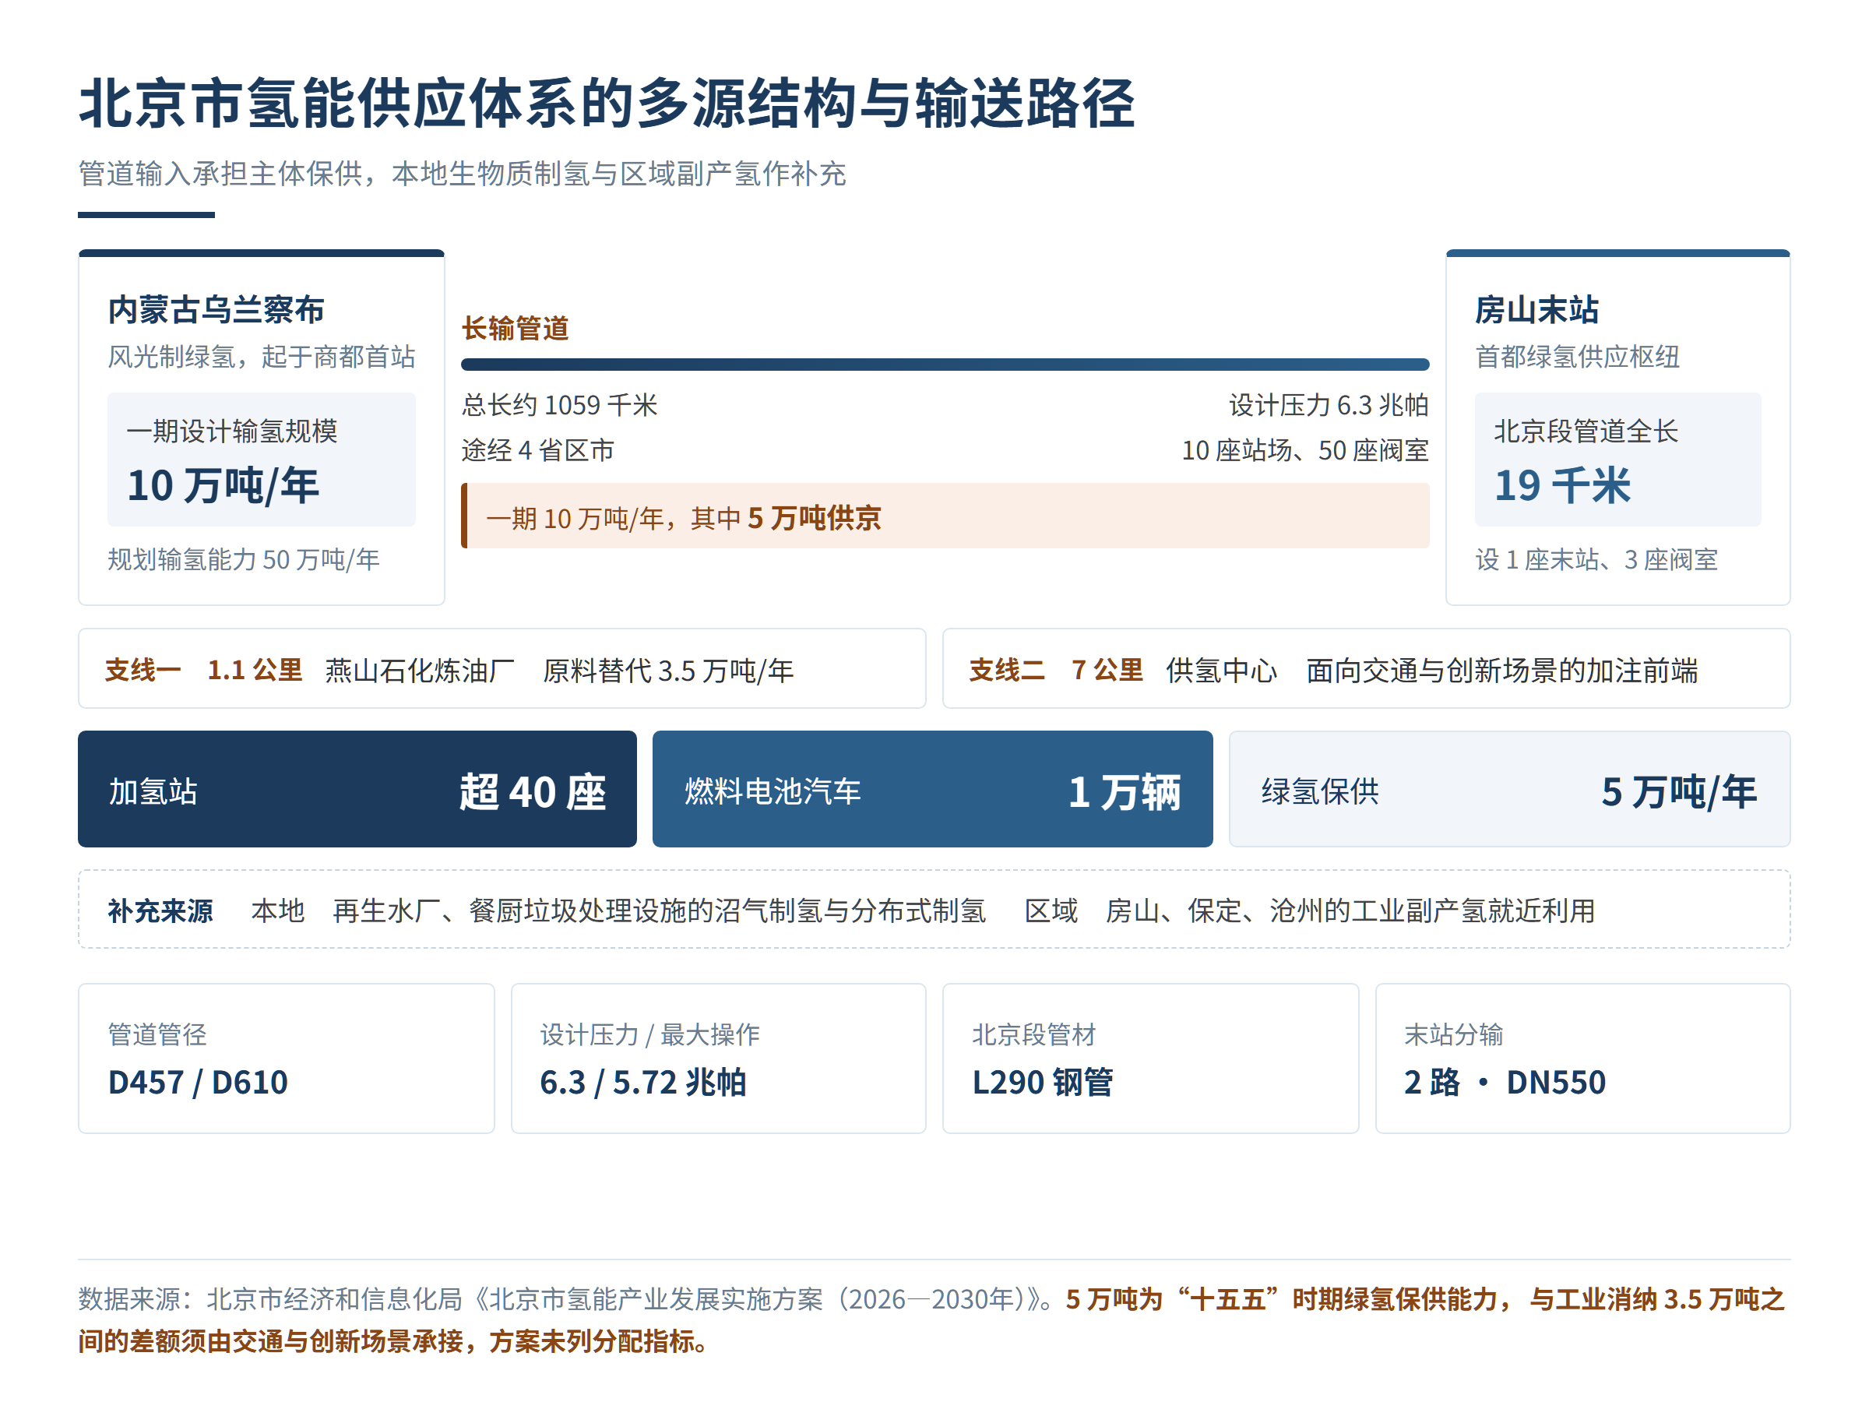Click the value D457 / D610
Screen dimensions: 1869x1402
(x=198, y=1082)
